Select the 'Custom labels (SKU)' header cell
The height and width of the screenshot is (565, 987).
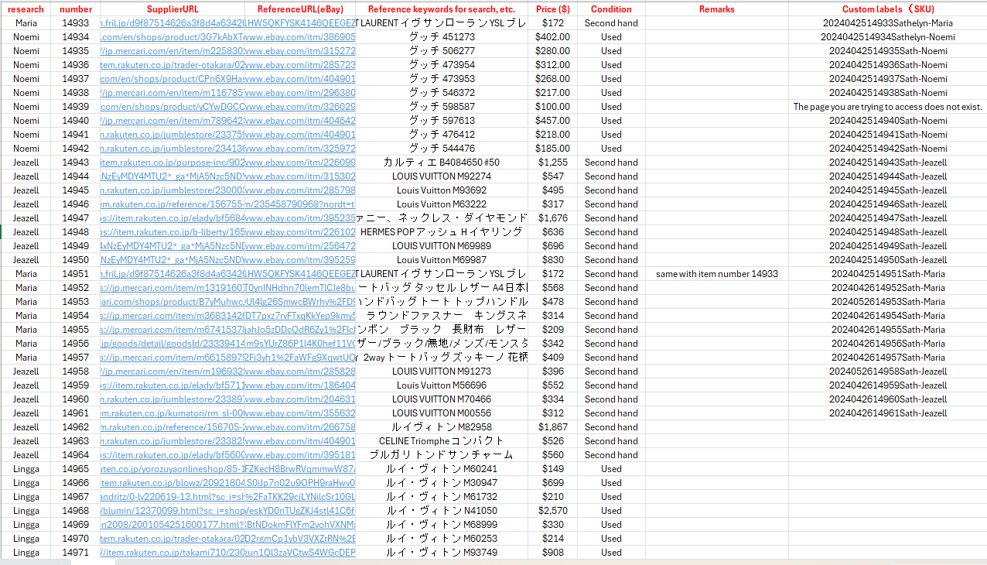[888, 9]
